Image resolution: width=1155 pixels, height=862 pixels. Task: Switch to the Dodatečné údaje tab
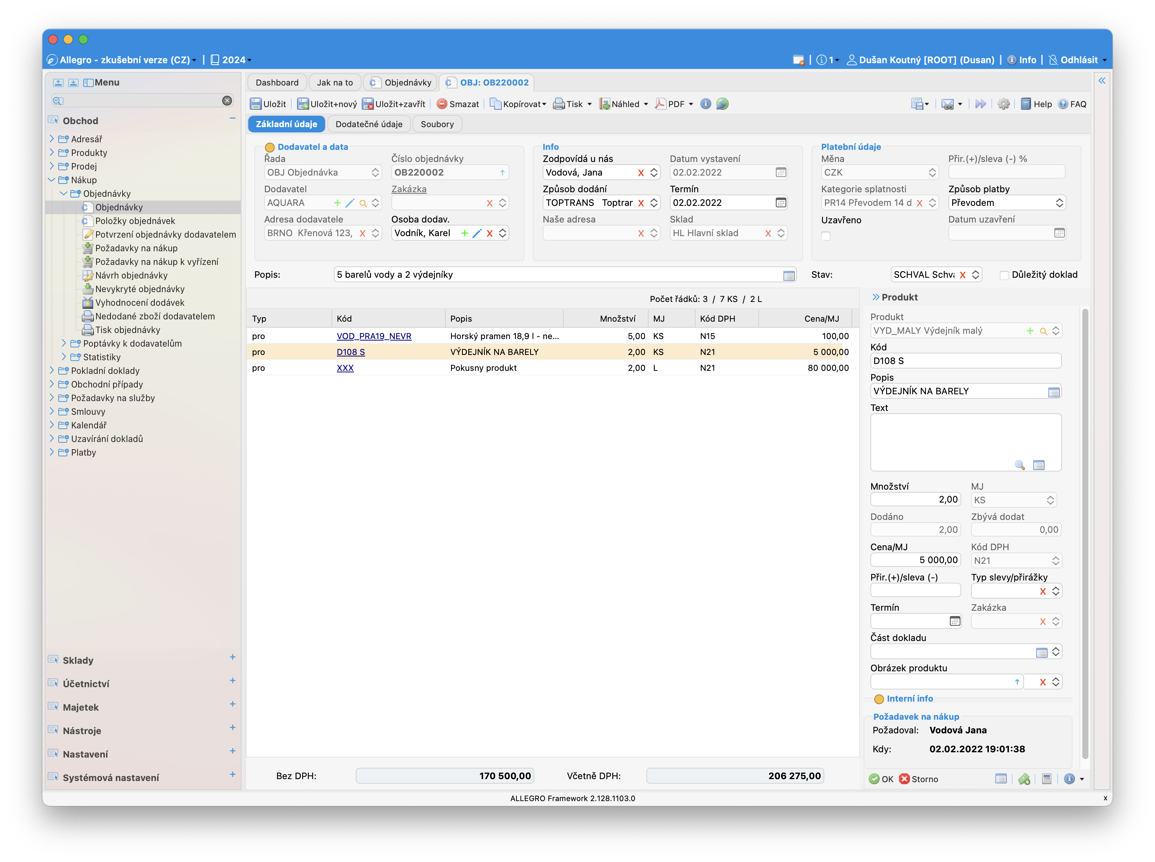pyautogui.click(x=369, y=124)
